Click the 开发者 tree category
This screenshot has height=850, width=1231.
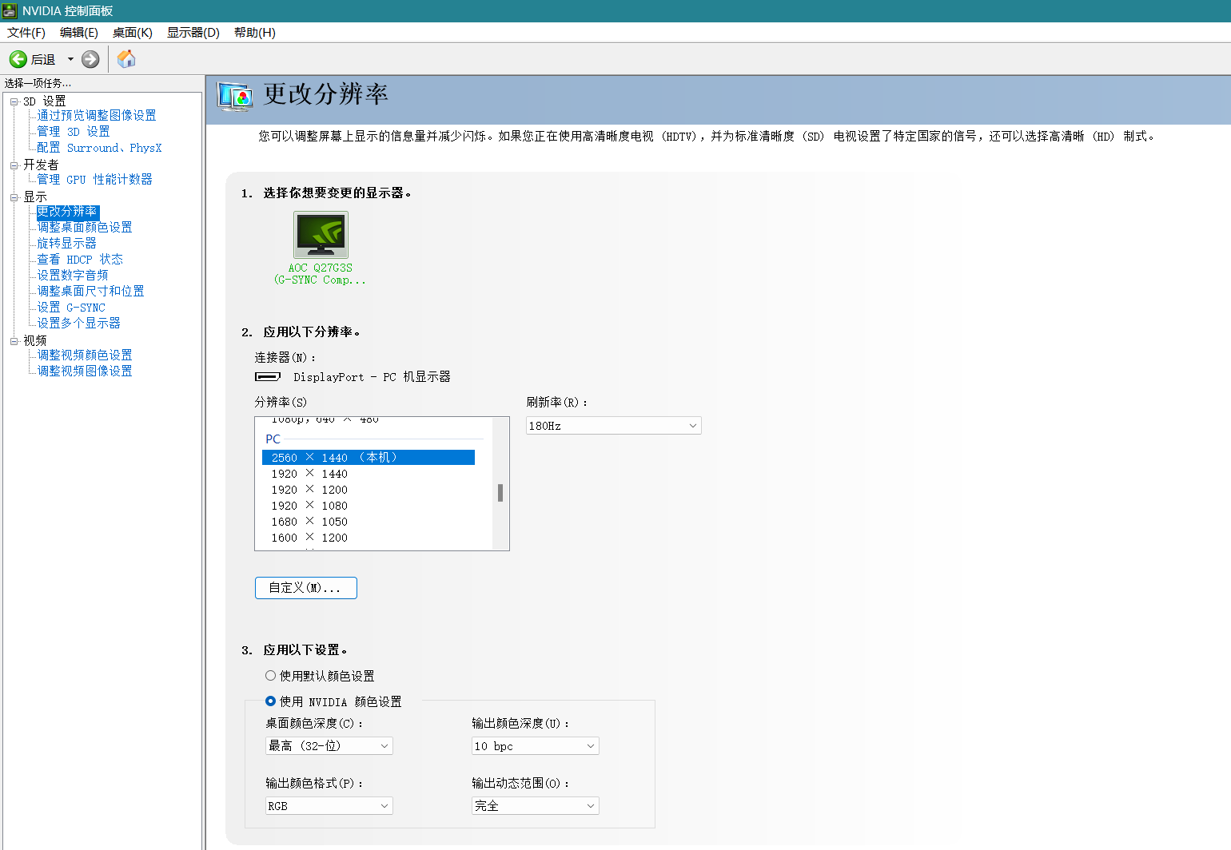tap(41, 165)
